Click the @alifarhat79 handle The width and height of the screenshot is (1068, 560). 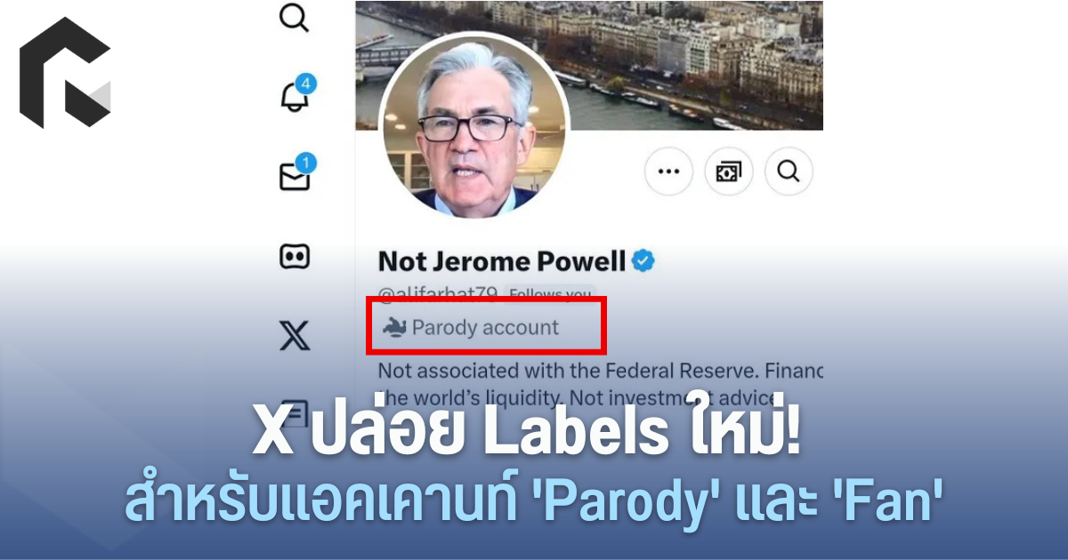(438, 293)
